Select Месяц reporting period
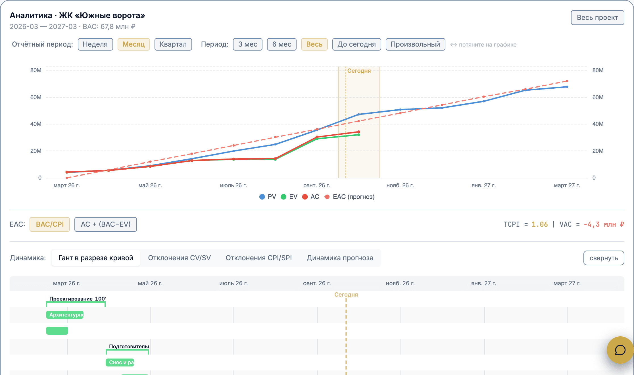This screenshot has height=375, width=634. [134, 44]
